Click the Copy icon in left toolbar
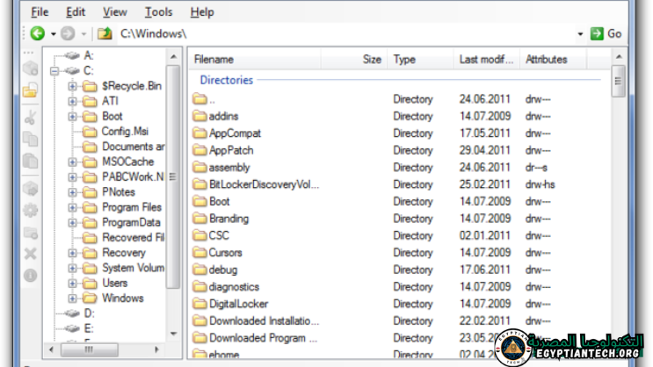Image resolution: width=653 pixels, height=367 pixels. pos(30,139)
